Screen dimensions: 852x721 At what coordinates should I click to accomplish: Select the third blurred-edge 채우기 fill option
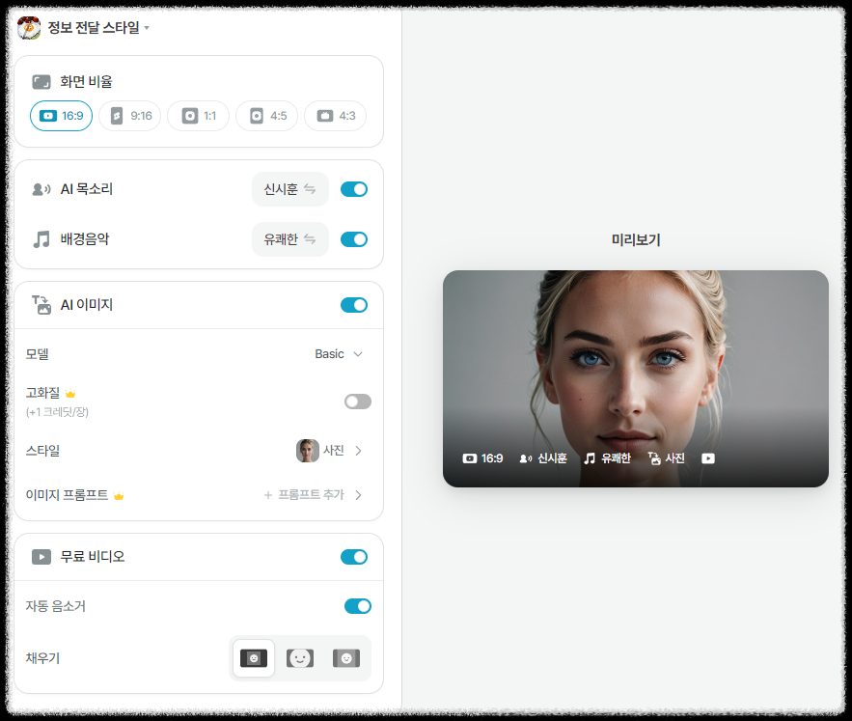coord(346,658)
